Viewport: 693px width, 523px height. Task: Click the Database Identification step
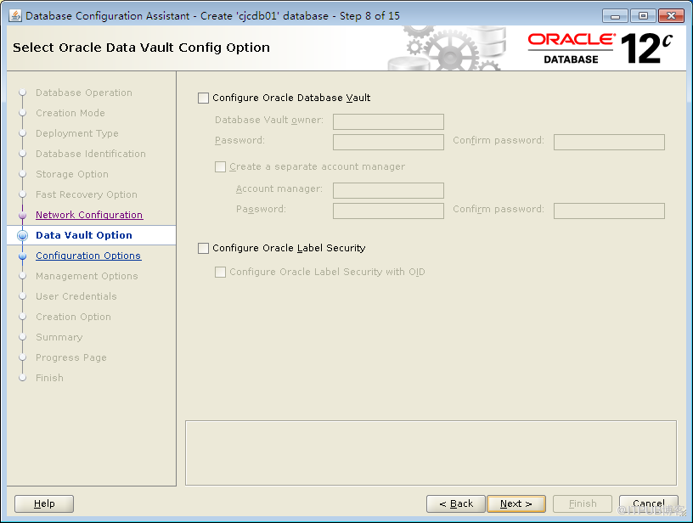[x=91, y=154]
